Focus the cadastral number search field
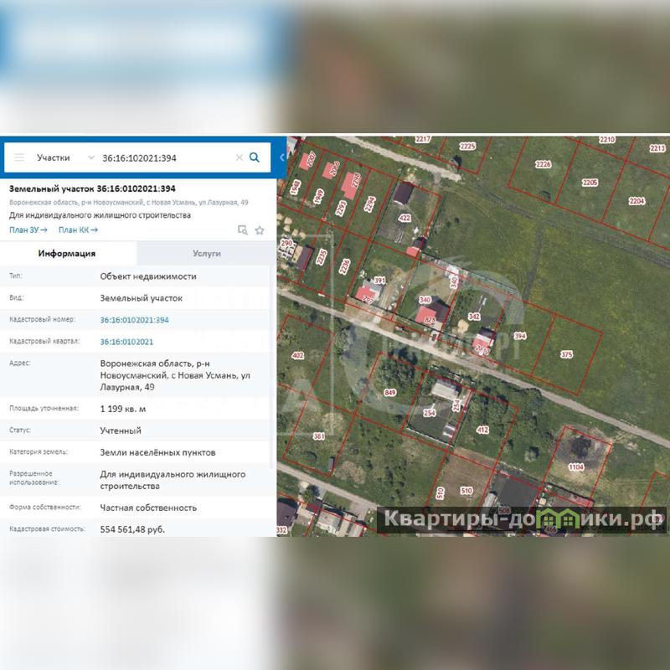Viewport: 670px width, 670px height. tap(163, 157)
